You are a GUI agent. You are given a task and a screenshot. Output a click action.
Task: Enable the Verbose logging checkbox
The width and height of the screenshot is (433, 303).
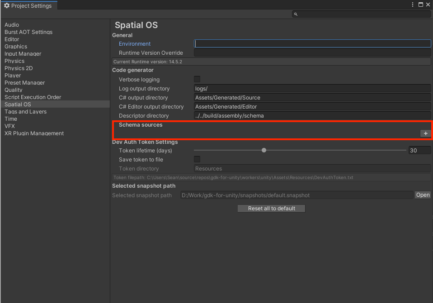pyautogui.click(x=197, y=79)
